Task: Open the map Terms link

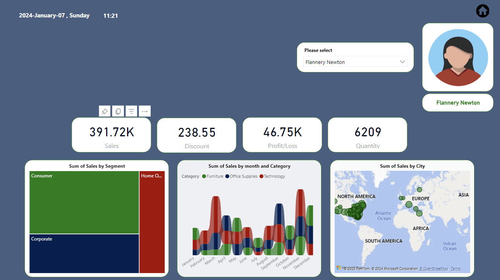Action: pos(455,269)
